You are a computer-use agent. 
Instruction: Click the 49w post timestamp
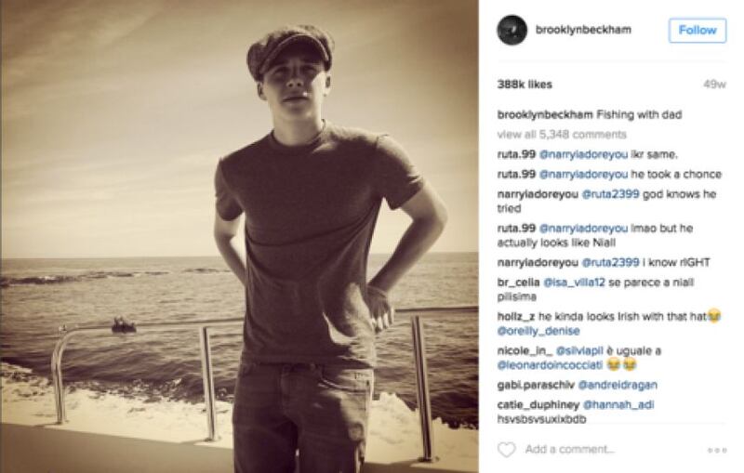714,85
